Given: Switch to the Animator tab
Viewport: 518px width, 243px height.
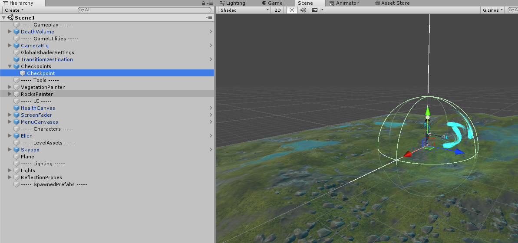Looking at the screenshot, I should click(x=344, y=3).
